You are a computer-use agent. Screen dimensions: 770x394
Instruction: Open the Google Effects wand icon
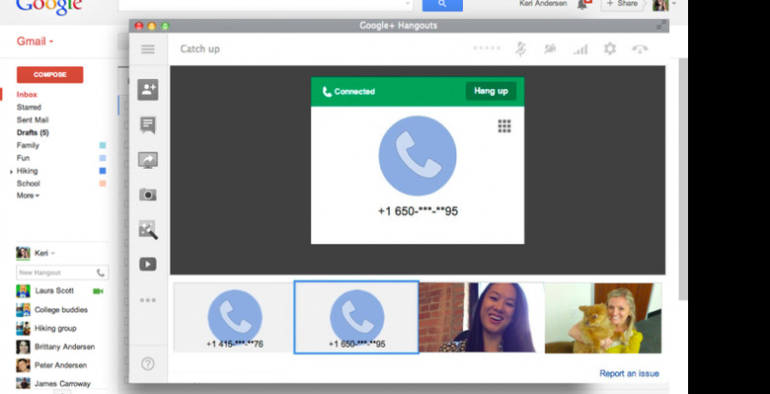click(x=148, y=229)
